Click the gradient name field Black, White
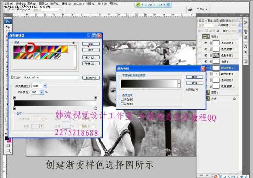The width and height of the screenshot is (253, 178). 51,77
